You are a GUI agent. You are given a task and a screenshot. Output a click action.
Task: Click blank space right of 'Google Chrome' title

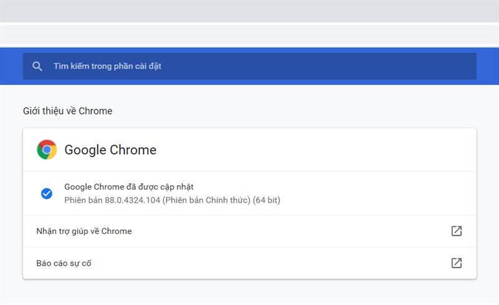[x=315, y=150]
